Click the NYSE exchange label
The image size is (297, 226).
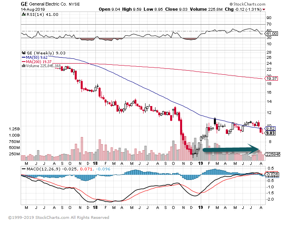click(x=74, y=4)
